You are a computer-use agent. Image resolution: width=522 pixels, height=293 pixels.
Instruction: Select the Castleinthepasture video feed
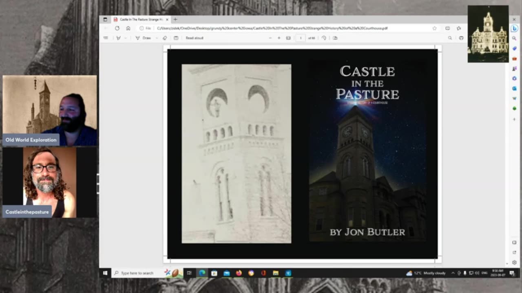[x=50, y=182]
